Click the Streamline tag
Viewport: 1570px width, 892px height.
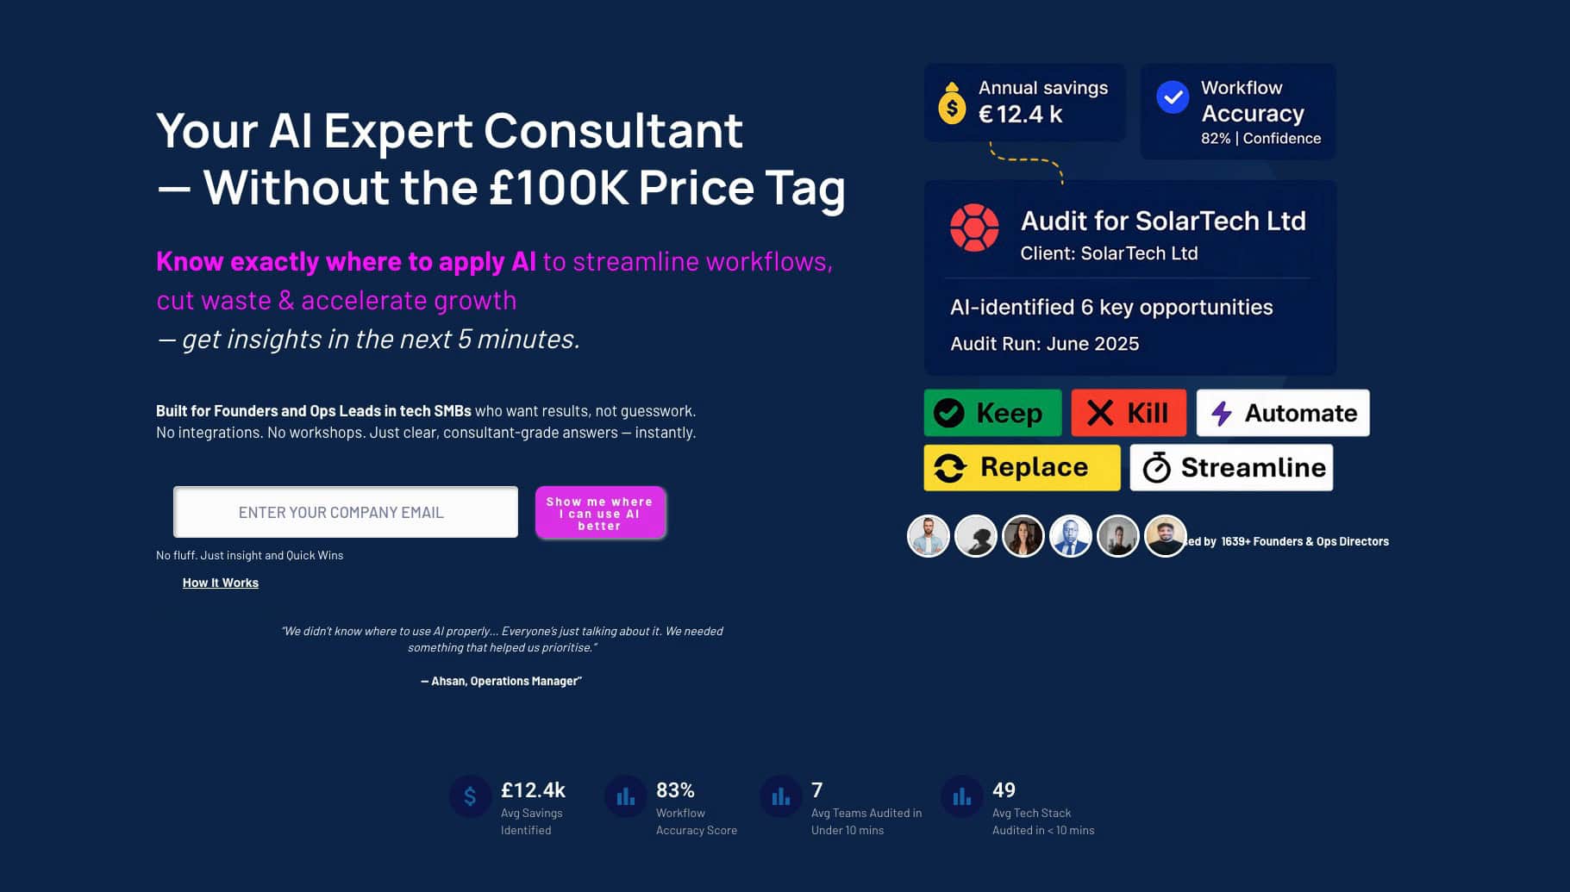pos(1231,467)
